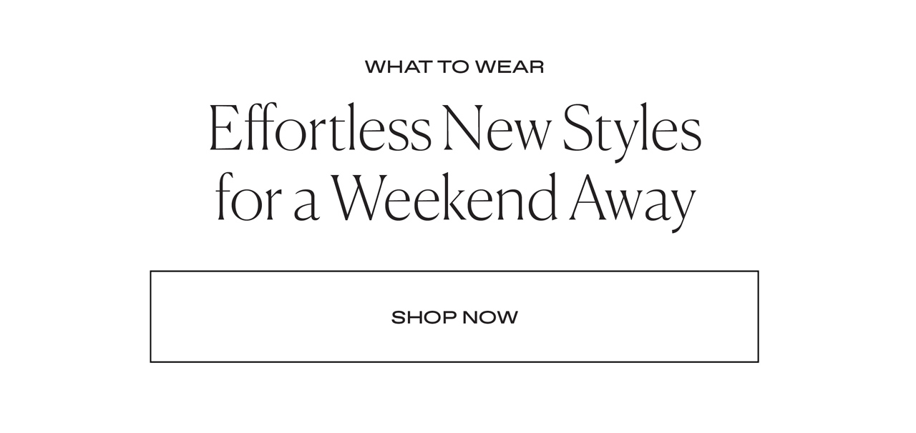Click the word 'for' in the headline
Screen dimensions: 916x433
(249, 196)
